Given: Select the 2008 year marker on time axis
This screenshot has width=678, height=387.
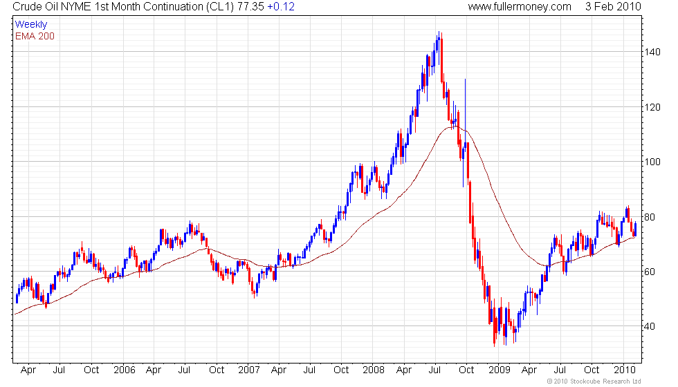Looking at the screenshot, I should click(x=374, y=370).
